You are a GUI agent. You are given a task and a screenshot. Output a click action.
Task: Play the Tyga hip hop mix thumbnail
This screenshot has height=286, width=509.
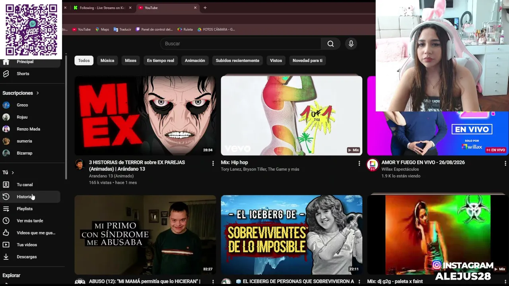coord(291,116)
